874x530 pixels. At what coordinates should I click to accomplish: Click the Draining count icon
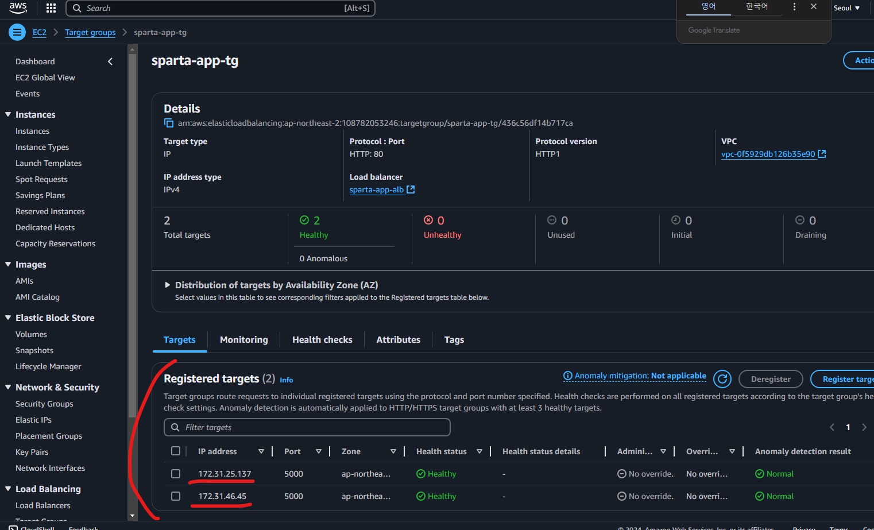[800, 220]
